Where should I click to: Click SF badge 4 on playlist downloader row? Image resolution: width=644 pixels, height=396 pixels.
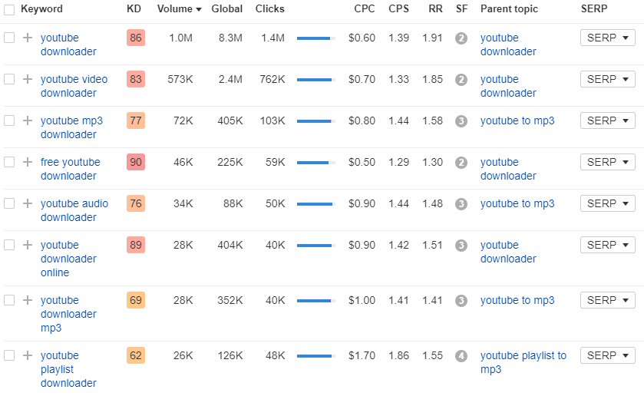click(461, 356)
